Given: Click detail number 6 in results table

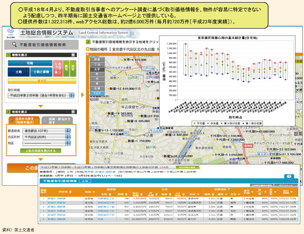Looking at the screenshot, I should point(43,219).
